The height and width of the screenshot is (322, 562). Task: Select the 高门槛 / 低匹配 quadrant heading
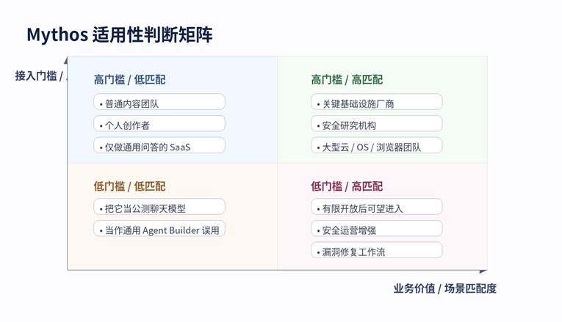click(x=129, y=79)
